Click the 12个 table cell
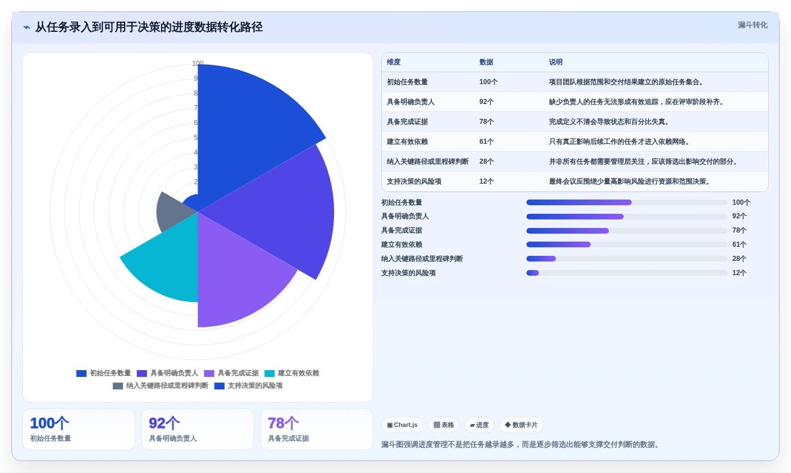Viewport: 791px width, 473px height. click(487, 181)
